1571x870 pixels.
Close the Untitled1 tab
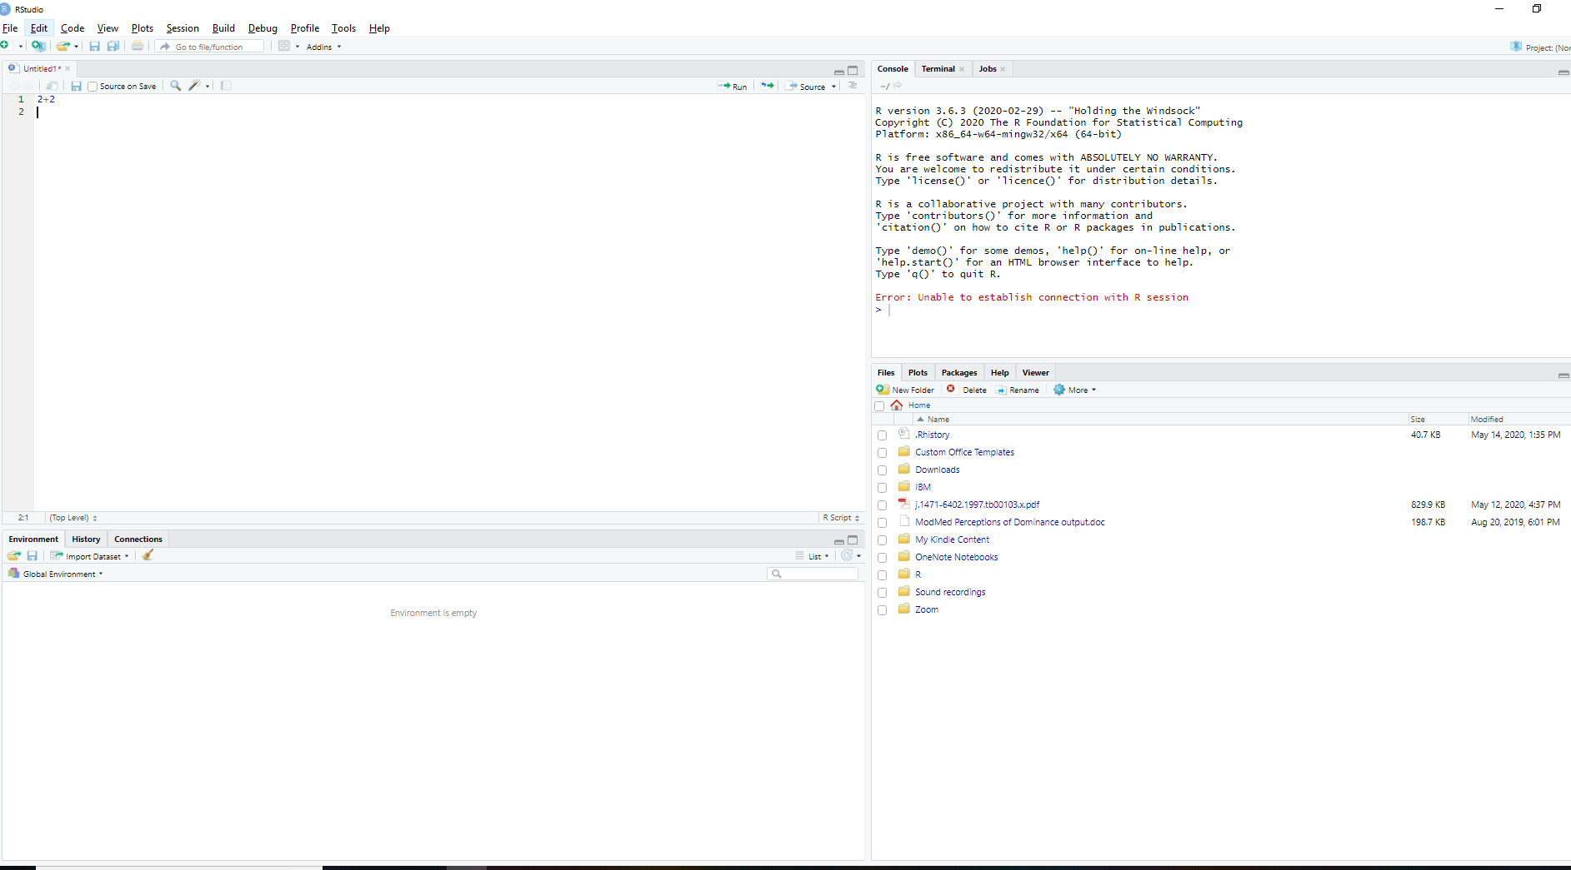[x=68, y=68]
